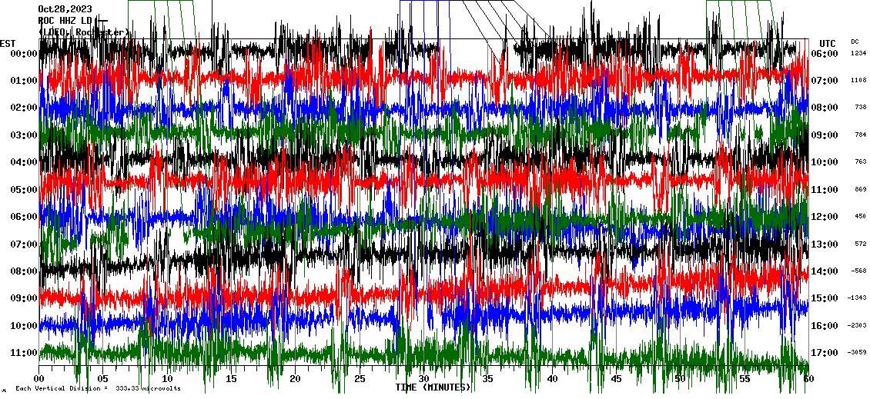The height and width of the screenshot is (399, 870).
Task: Click the UTC axis header
Action: 828,43
